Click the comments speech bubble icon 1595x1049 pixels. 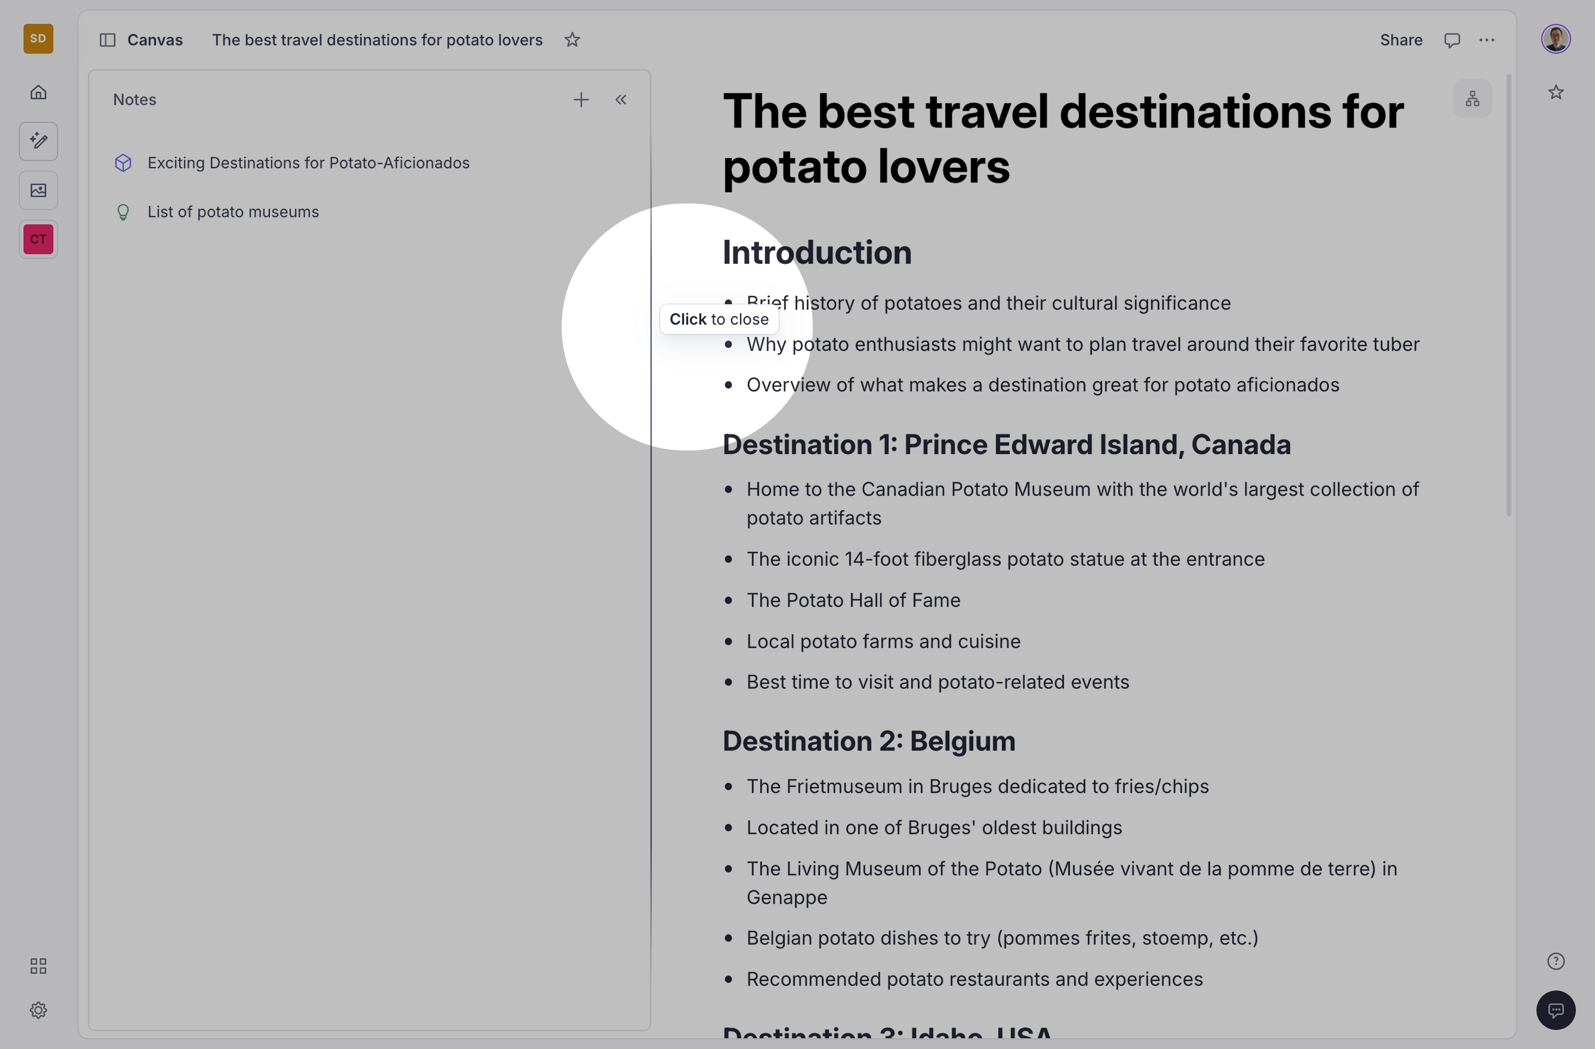pyautogui.click(x=1452, y=40)
